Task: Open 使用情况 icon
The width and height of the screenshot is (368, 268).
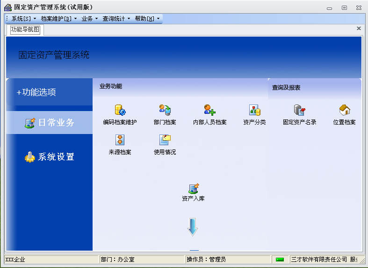Action: (165, 140)
